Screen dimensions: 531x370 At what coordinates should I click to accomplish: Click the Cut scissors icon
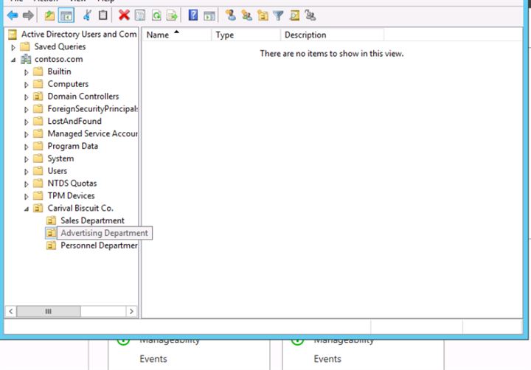point(87,15)
